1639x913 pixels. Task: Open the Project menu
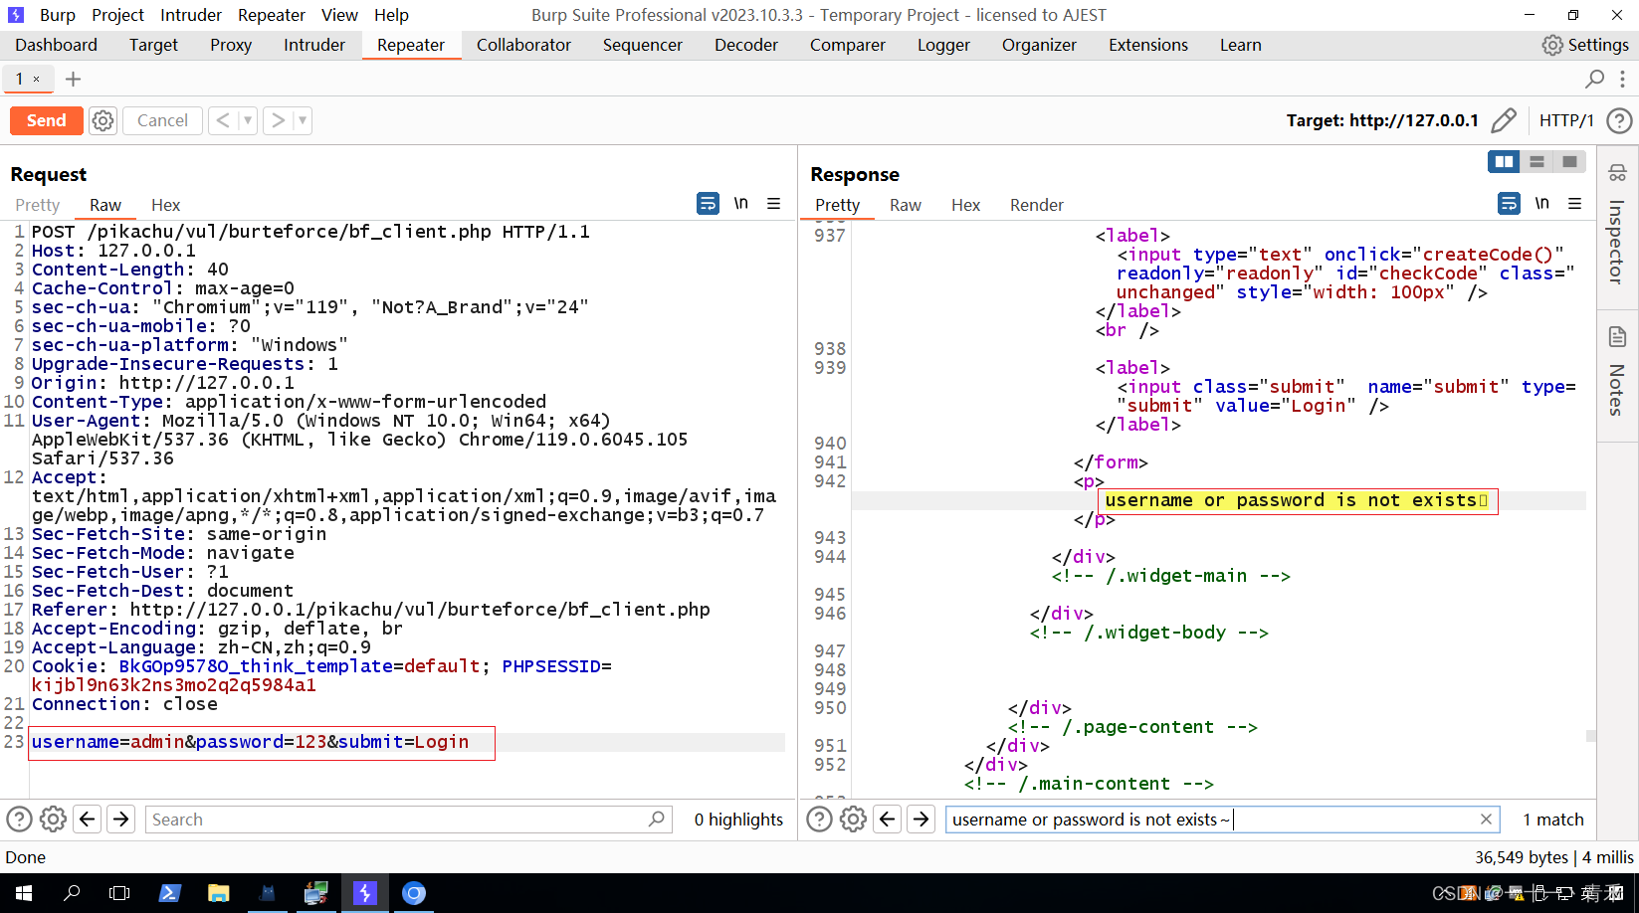tap(117, 15)
